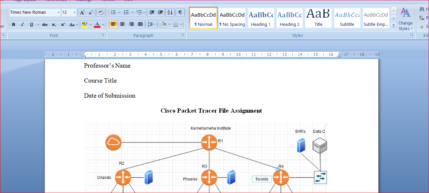This screenshot has width=429, height=193.
Task: Open the font name dropdown
Action: coord(59,12)
